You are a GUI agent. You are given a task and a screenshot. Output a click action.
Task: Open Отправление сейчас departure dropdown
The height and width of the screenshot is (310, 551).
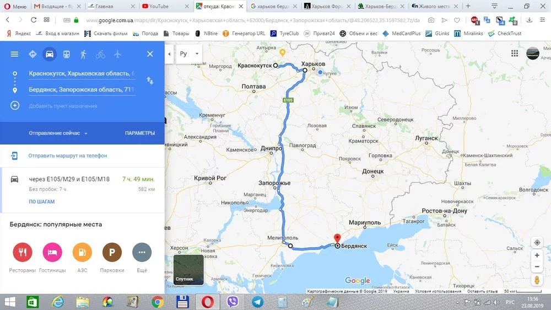58,133
